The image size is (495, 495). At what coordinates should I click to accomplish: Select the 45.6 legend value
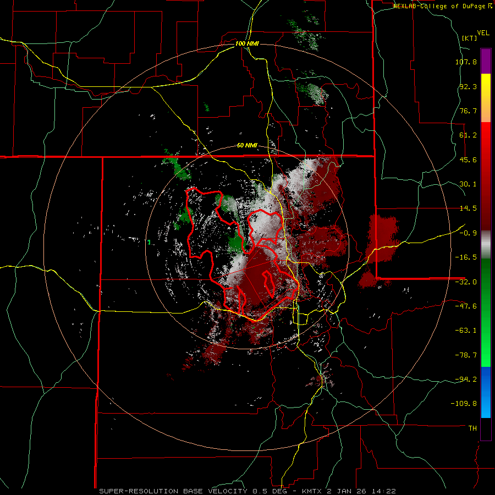click(x=468, y=159)
